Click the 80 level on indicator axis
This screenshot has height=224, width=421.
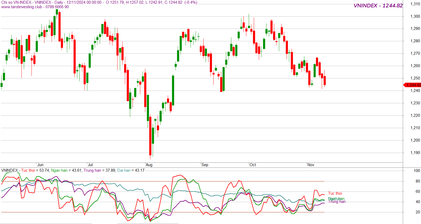point(418,181)
